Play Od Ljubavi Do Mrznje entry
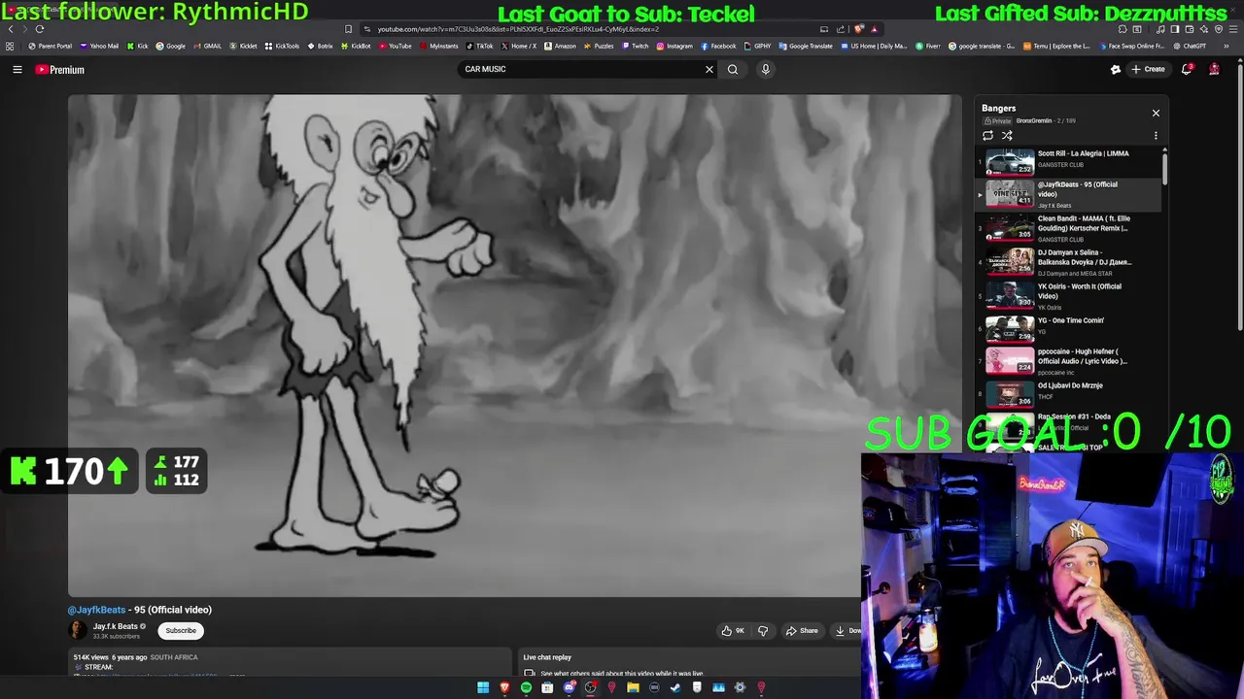The image size is (1244, 699). (x=1068, y=393)
